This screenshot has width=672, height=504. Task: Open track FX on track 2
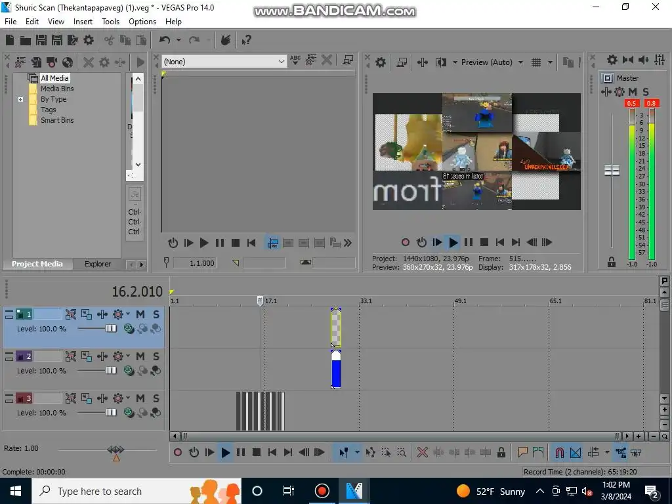tap(102, 356)
